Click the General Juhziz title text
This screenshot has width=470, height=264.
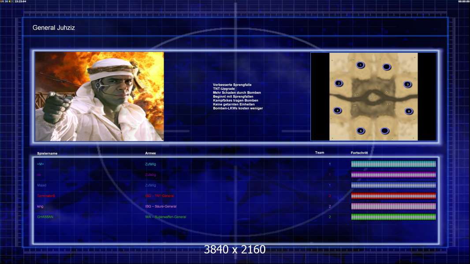(x=54, y=28)
